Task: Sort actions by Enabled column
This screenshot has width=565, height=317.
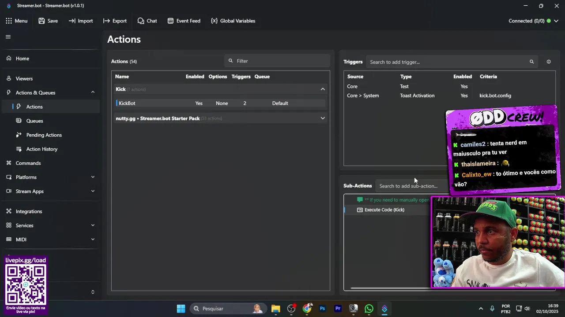Action: coord(195,77)
